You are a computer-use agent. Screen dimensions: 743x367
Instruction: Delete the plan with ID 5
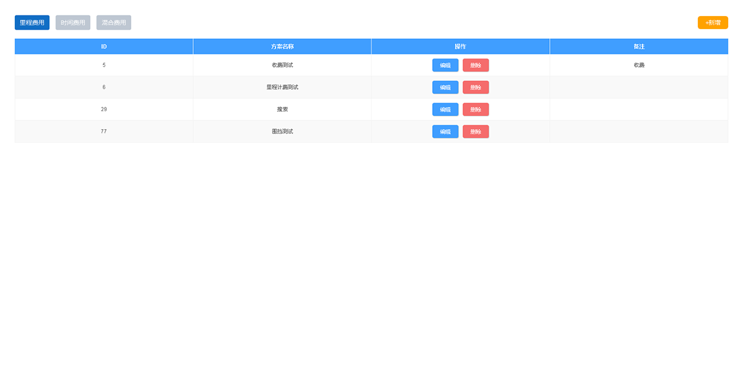click(x=476, y=65)
